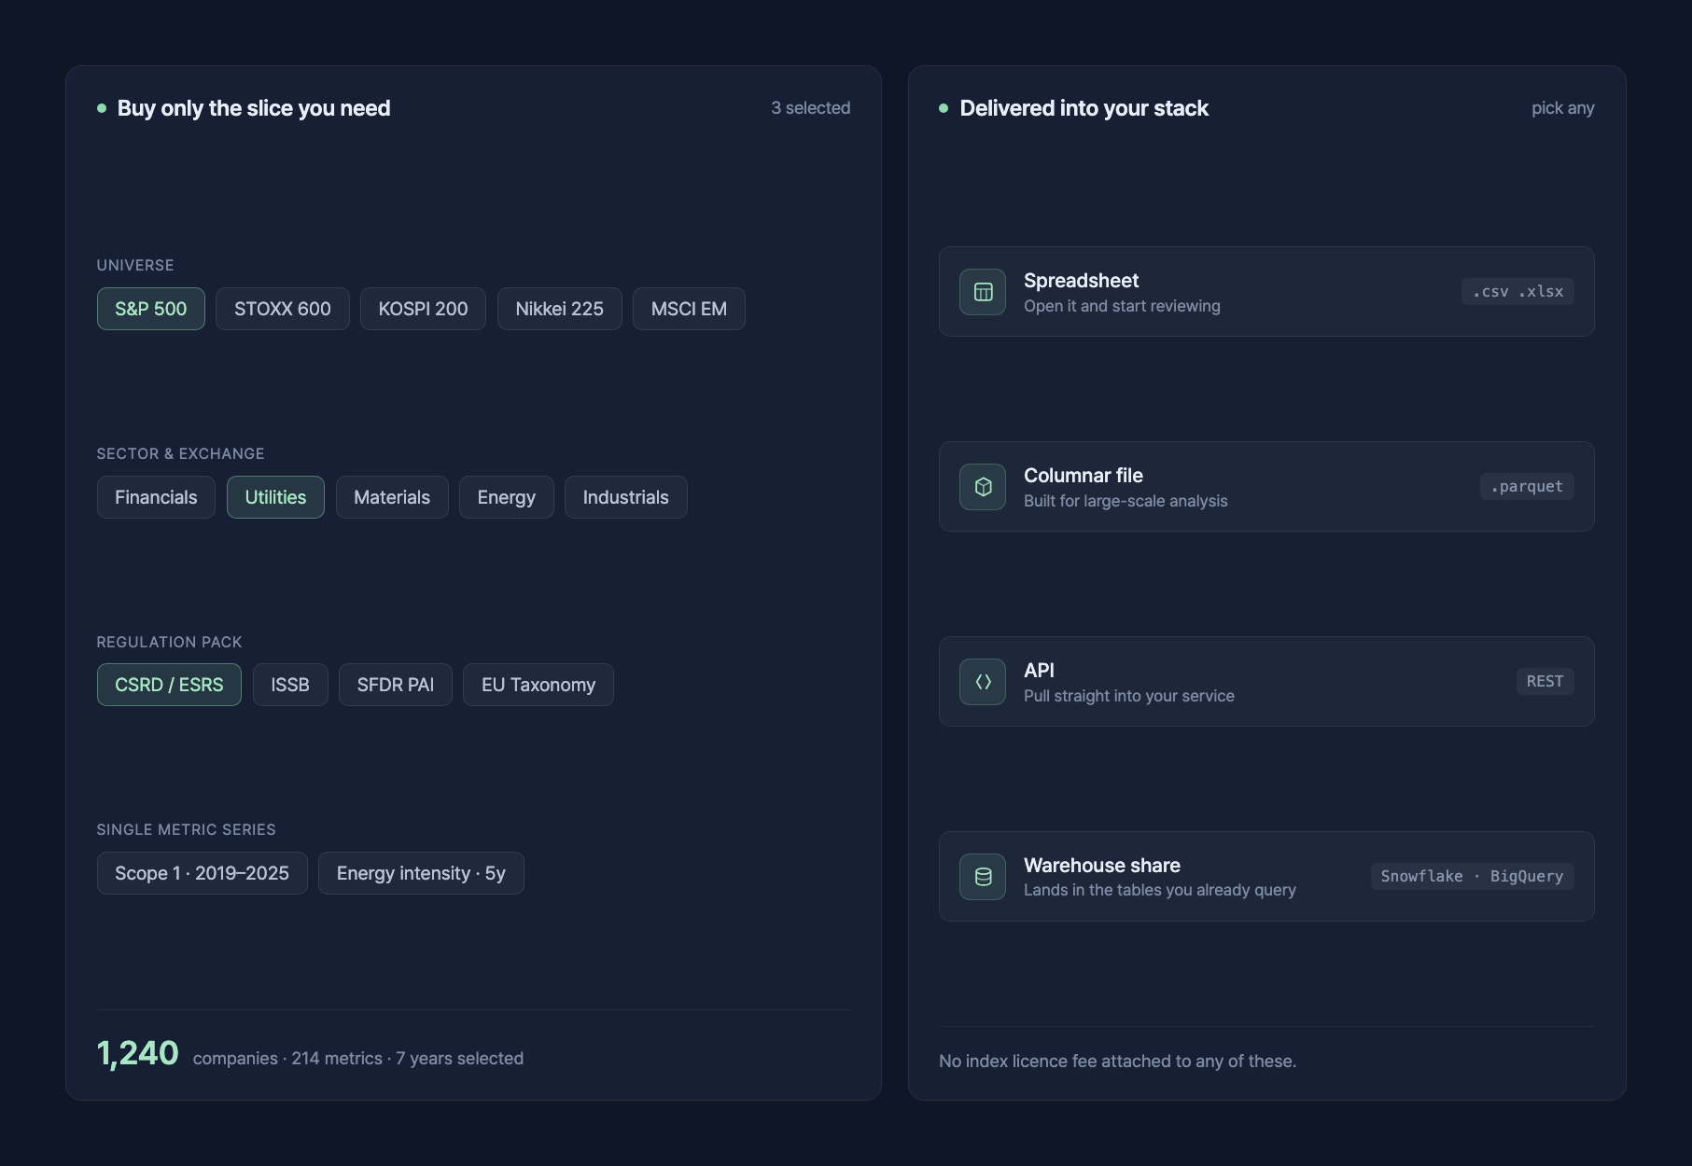Click the REST badge
Viewport: 1692px width, 1166px height.
[1545, 681]
